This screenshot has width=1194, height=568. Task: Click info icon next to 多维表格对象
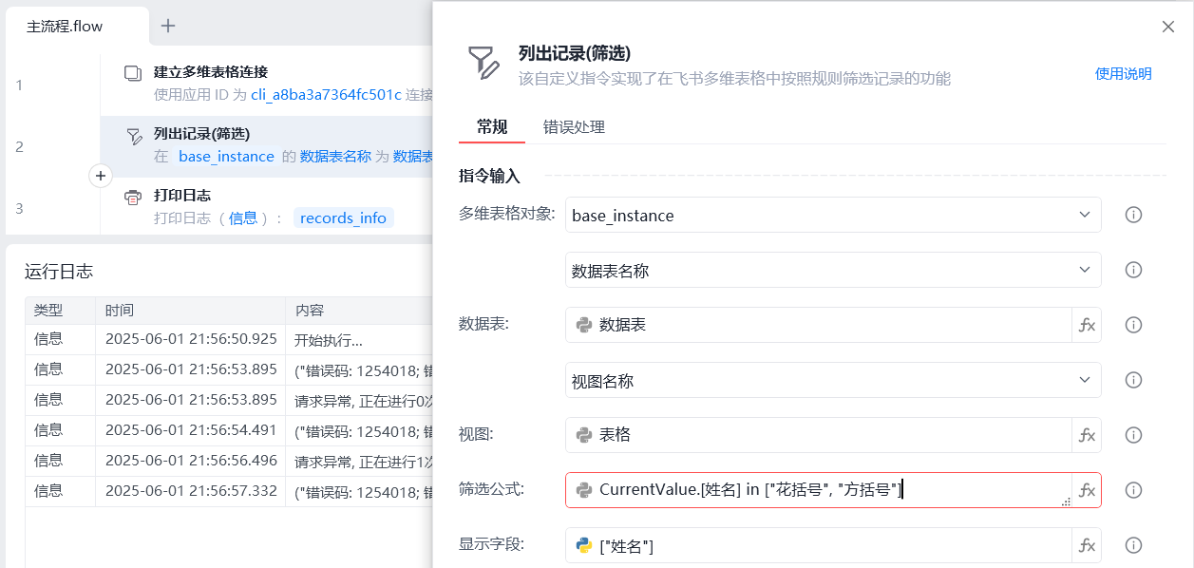1133,215
